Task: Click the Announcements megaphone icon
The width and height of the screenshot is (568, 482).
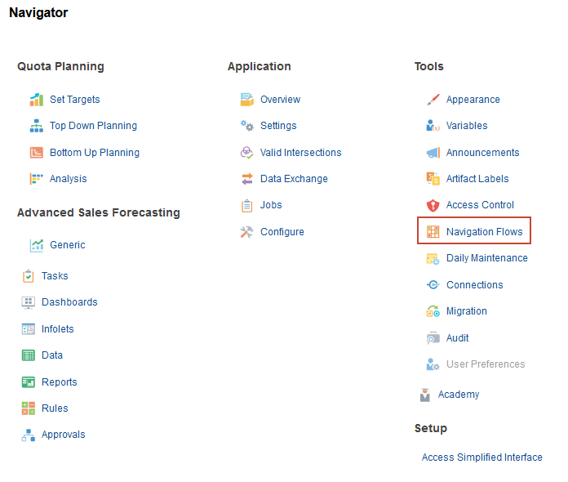Action: pos(433,153)
